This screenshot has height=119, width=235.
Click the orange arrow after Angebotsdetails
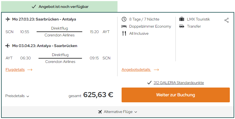pos(156,70)
